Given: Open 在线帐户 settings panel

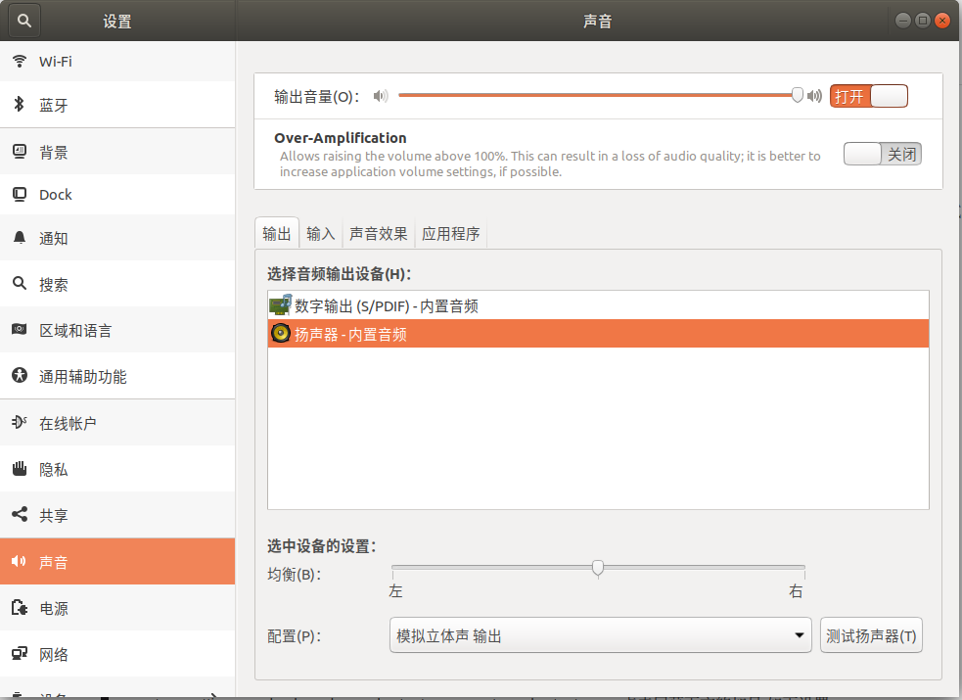Looking at the screenshot, I should point(117,423).
